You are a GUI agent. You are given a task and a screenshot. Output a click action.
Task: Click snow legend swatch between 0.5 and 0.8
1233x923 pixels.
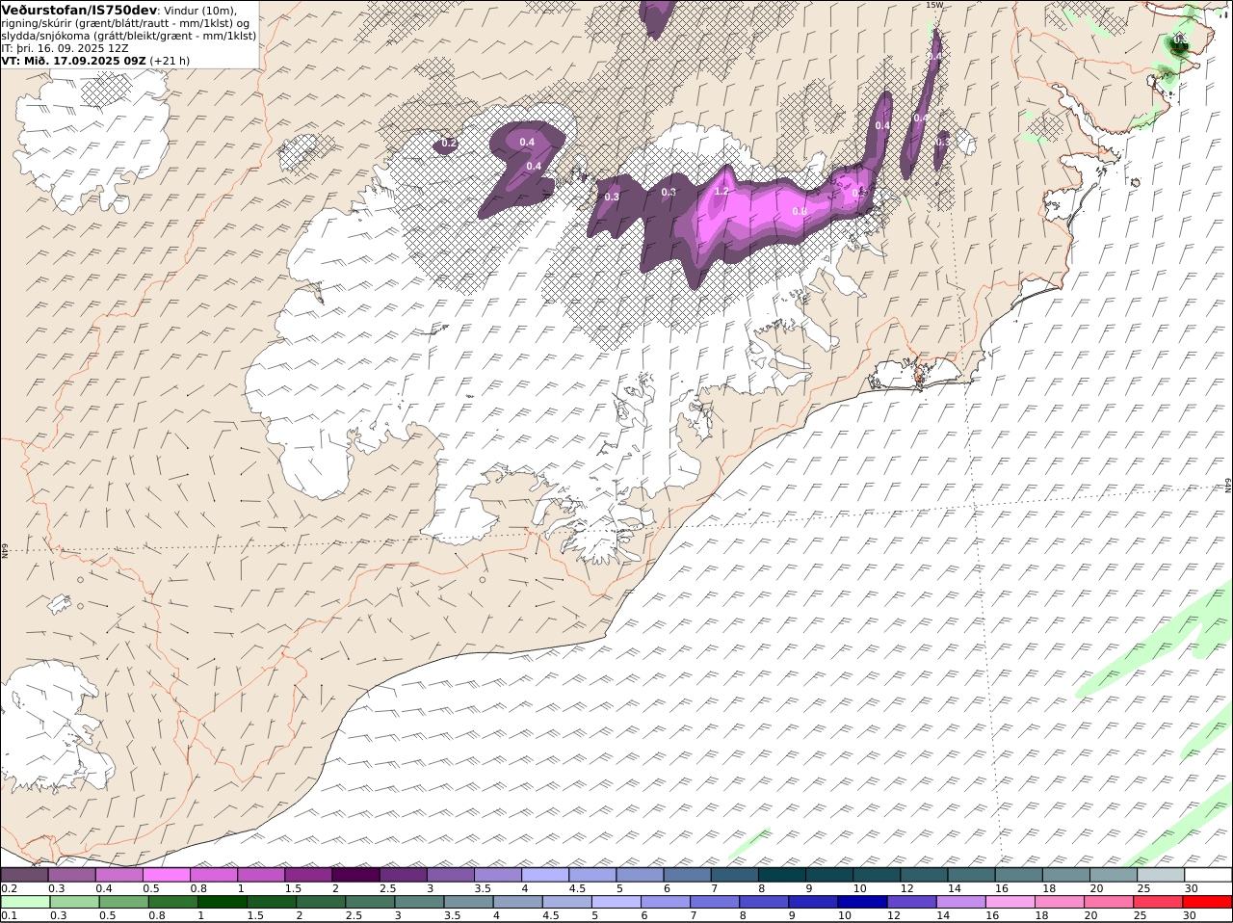pyautogui.click(x=168, y=875)
